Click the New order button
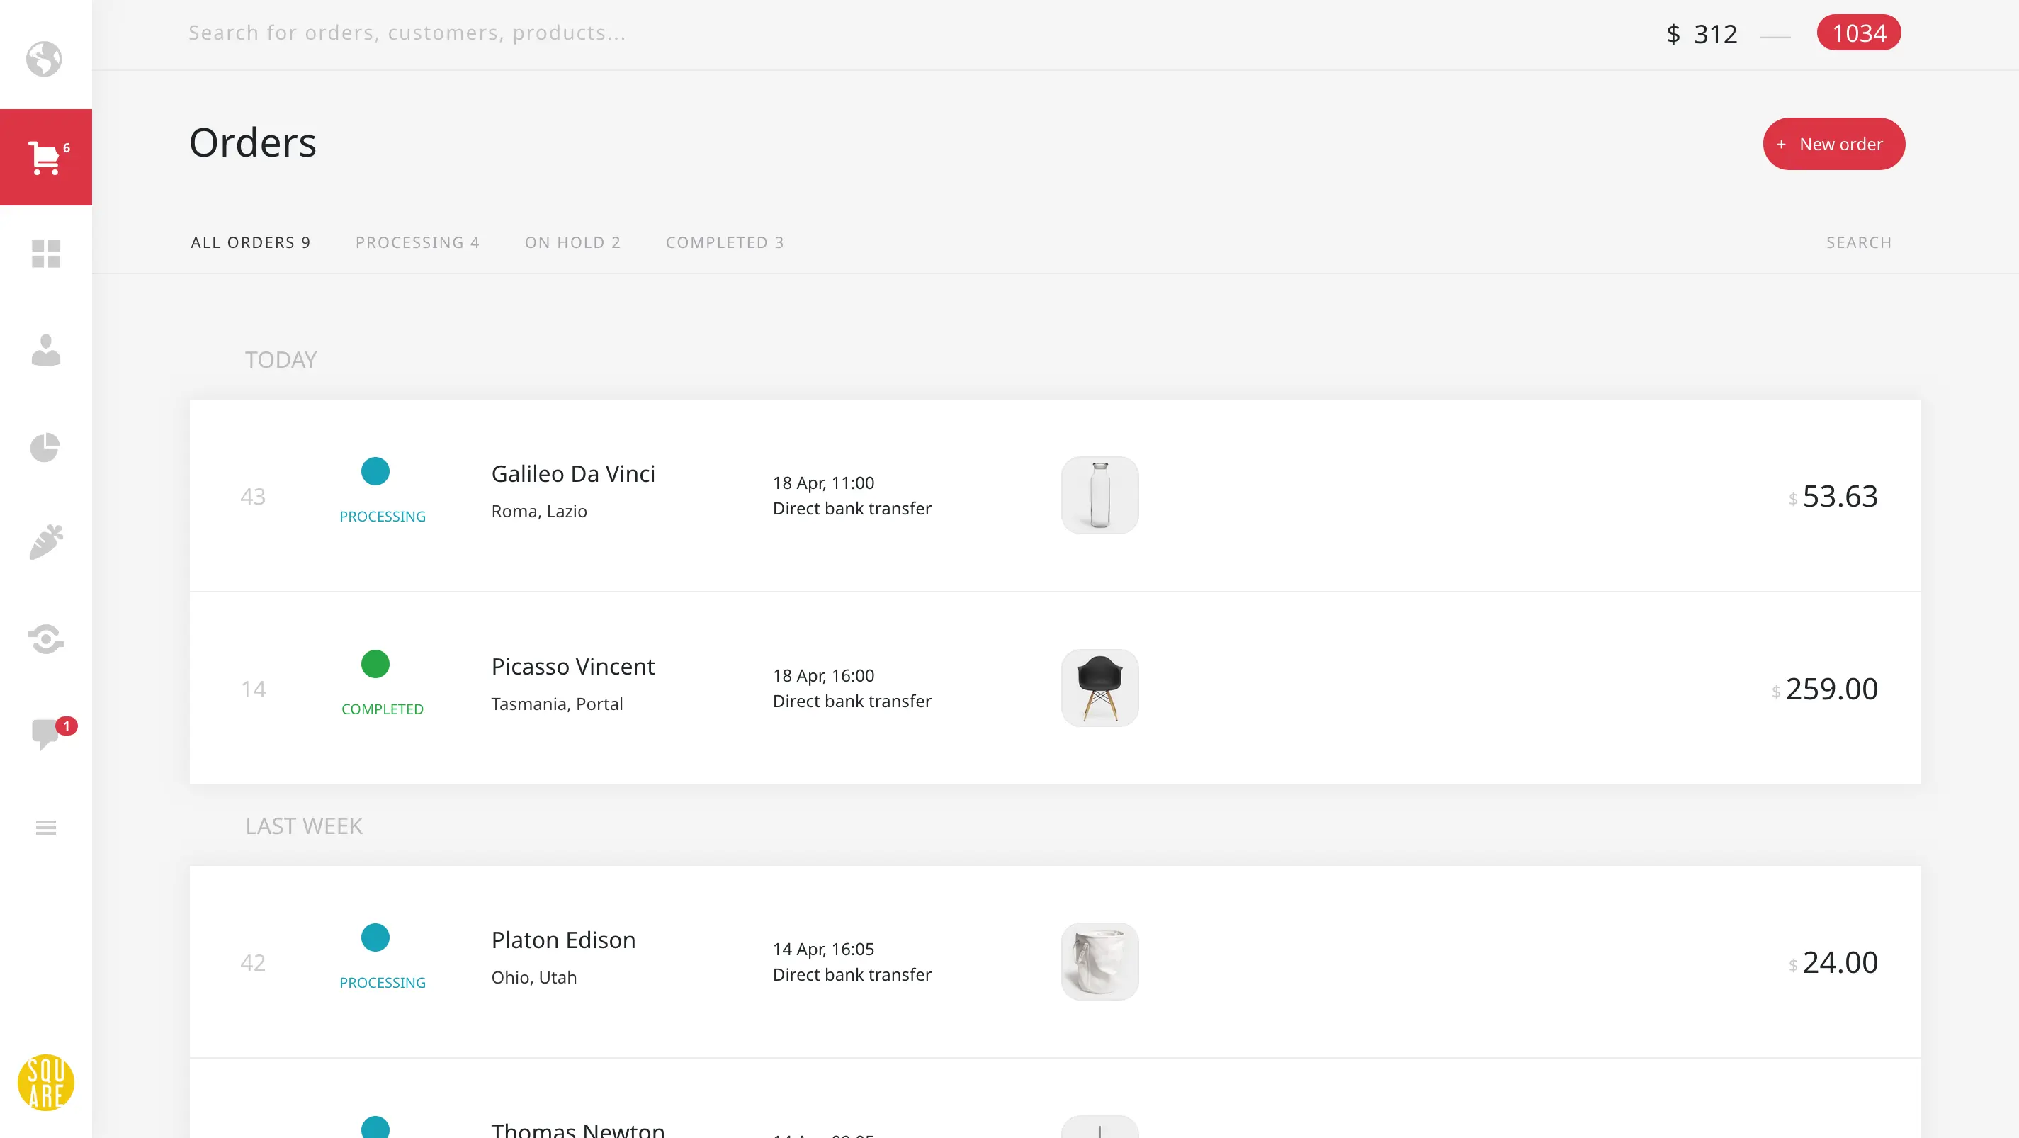Image resolution: width=2019 pixels, height=1138 pixels. (1832, 143)
